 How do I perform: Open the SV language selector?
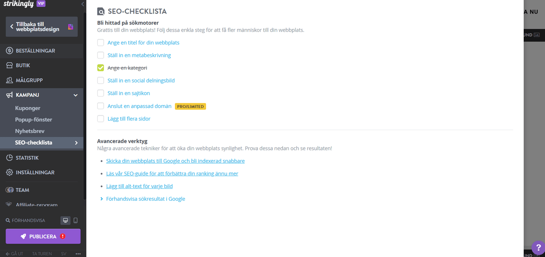[x=64, y=254]
